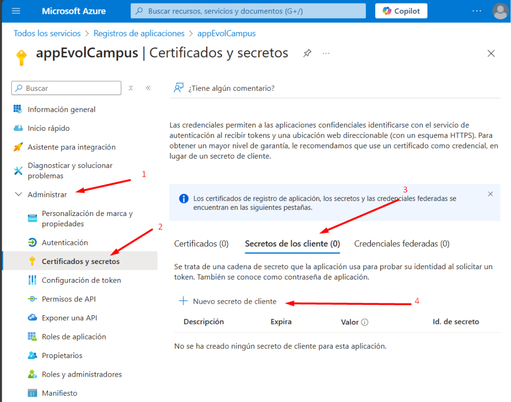Open Propietarios people icon
The width and height of the screenshot is (511, 402).
33,355
